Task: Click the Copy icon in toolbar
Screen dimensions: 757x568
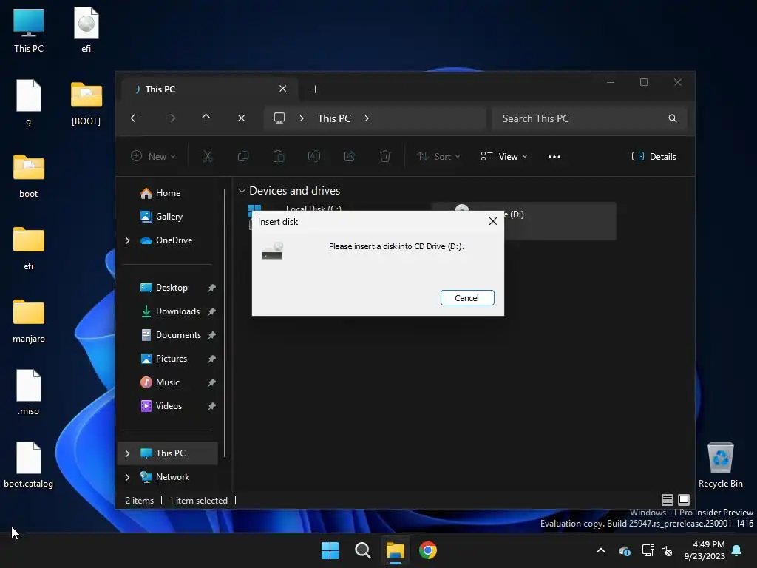Action: (x=242, y=156)
